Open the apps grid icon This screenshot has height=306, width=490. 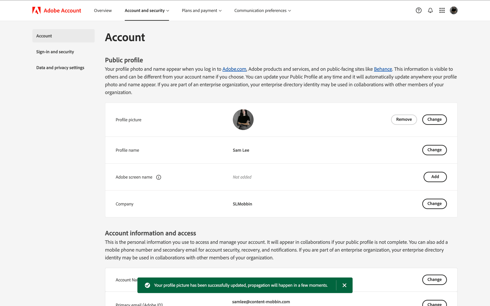point(442,10)
